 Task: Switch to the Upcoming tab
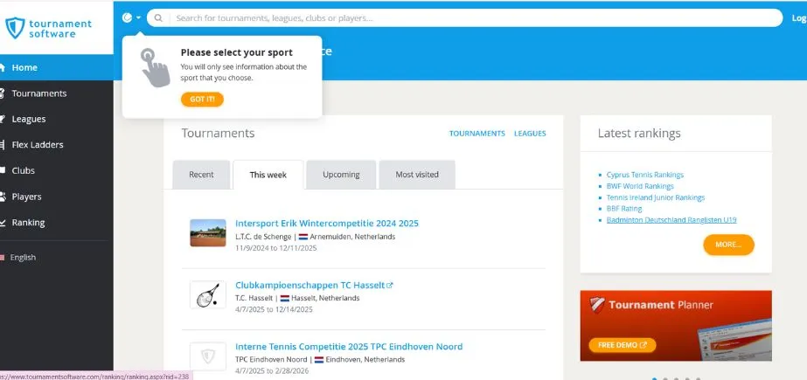coord(341,175)
